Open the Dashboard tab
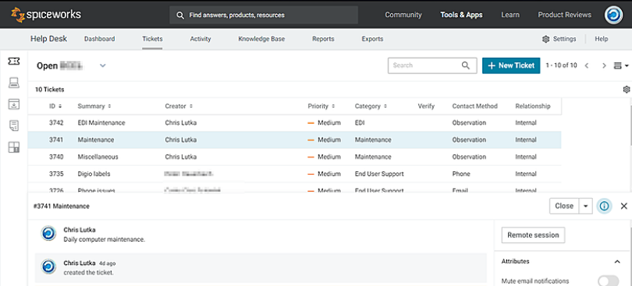The height and width of the screenshot is (286, 632). (100, 39)
